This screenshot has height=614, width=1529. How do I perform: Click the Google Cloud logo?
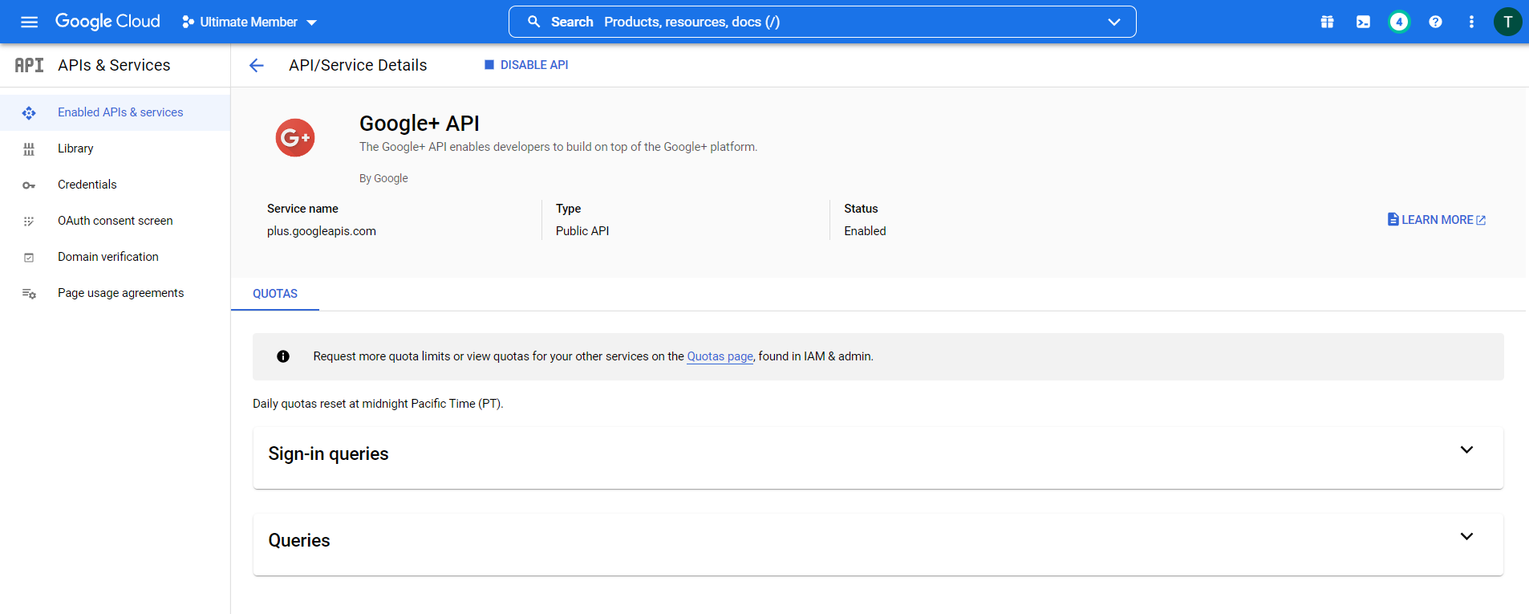click(x=107, y=22)
